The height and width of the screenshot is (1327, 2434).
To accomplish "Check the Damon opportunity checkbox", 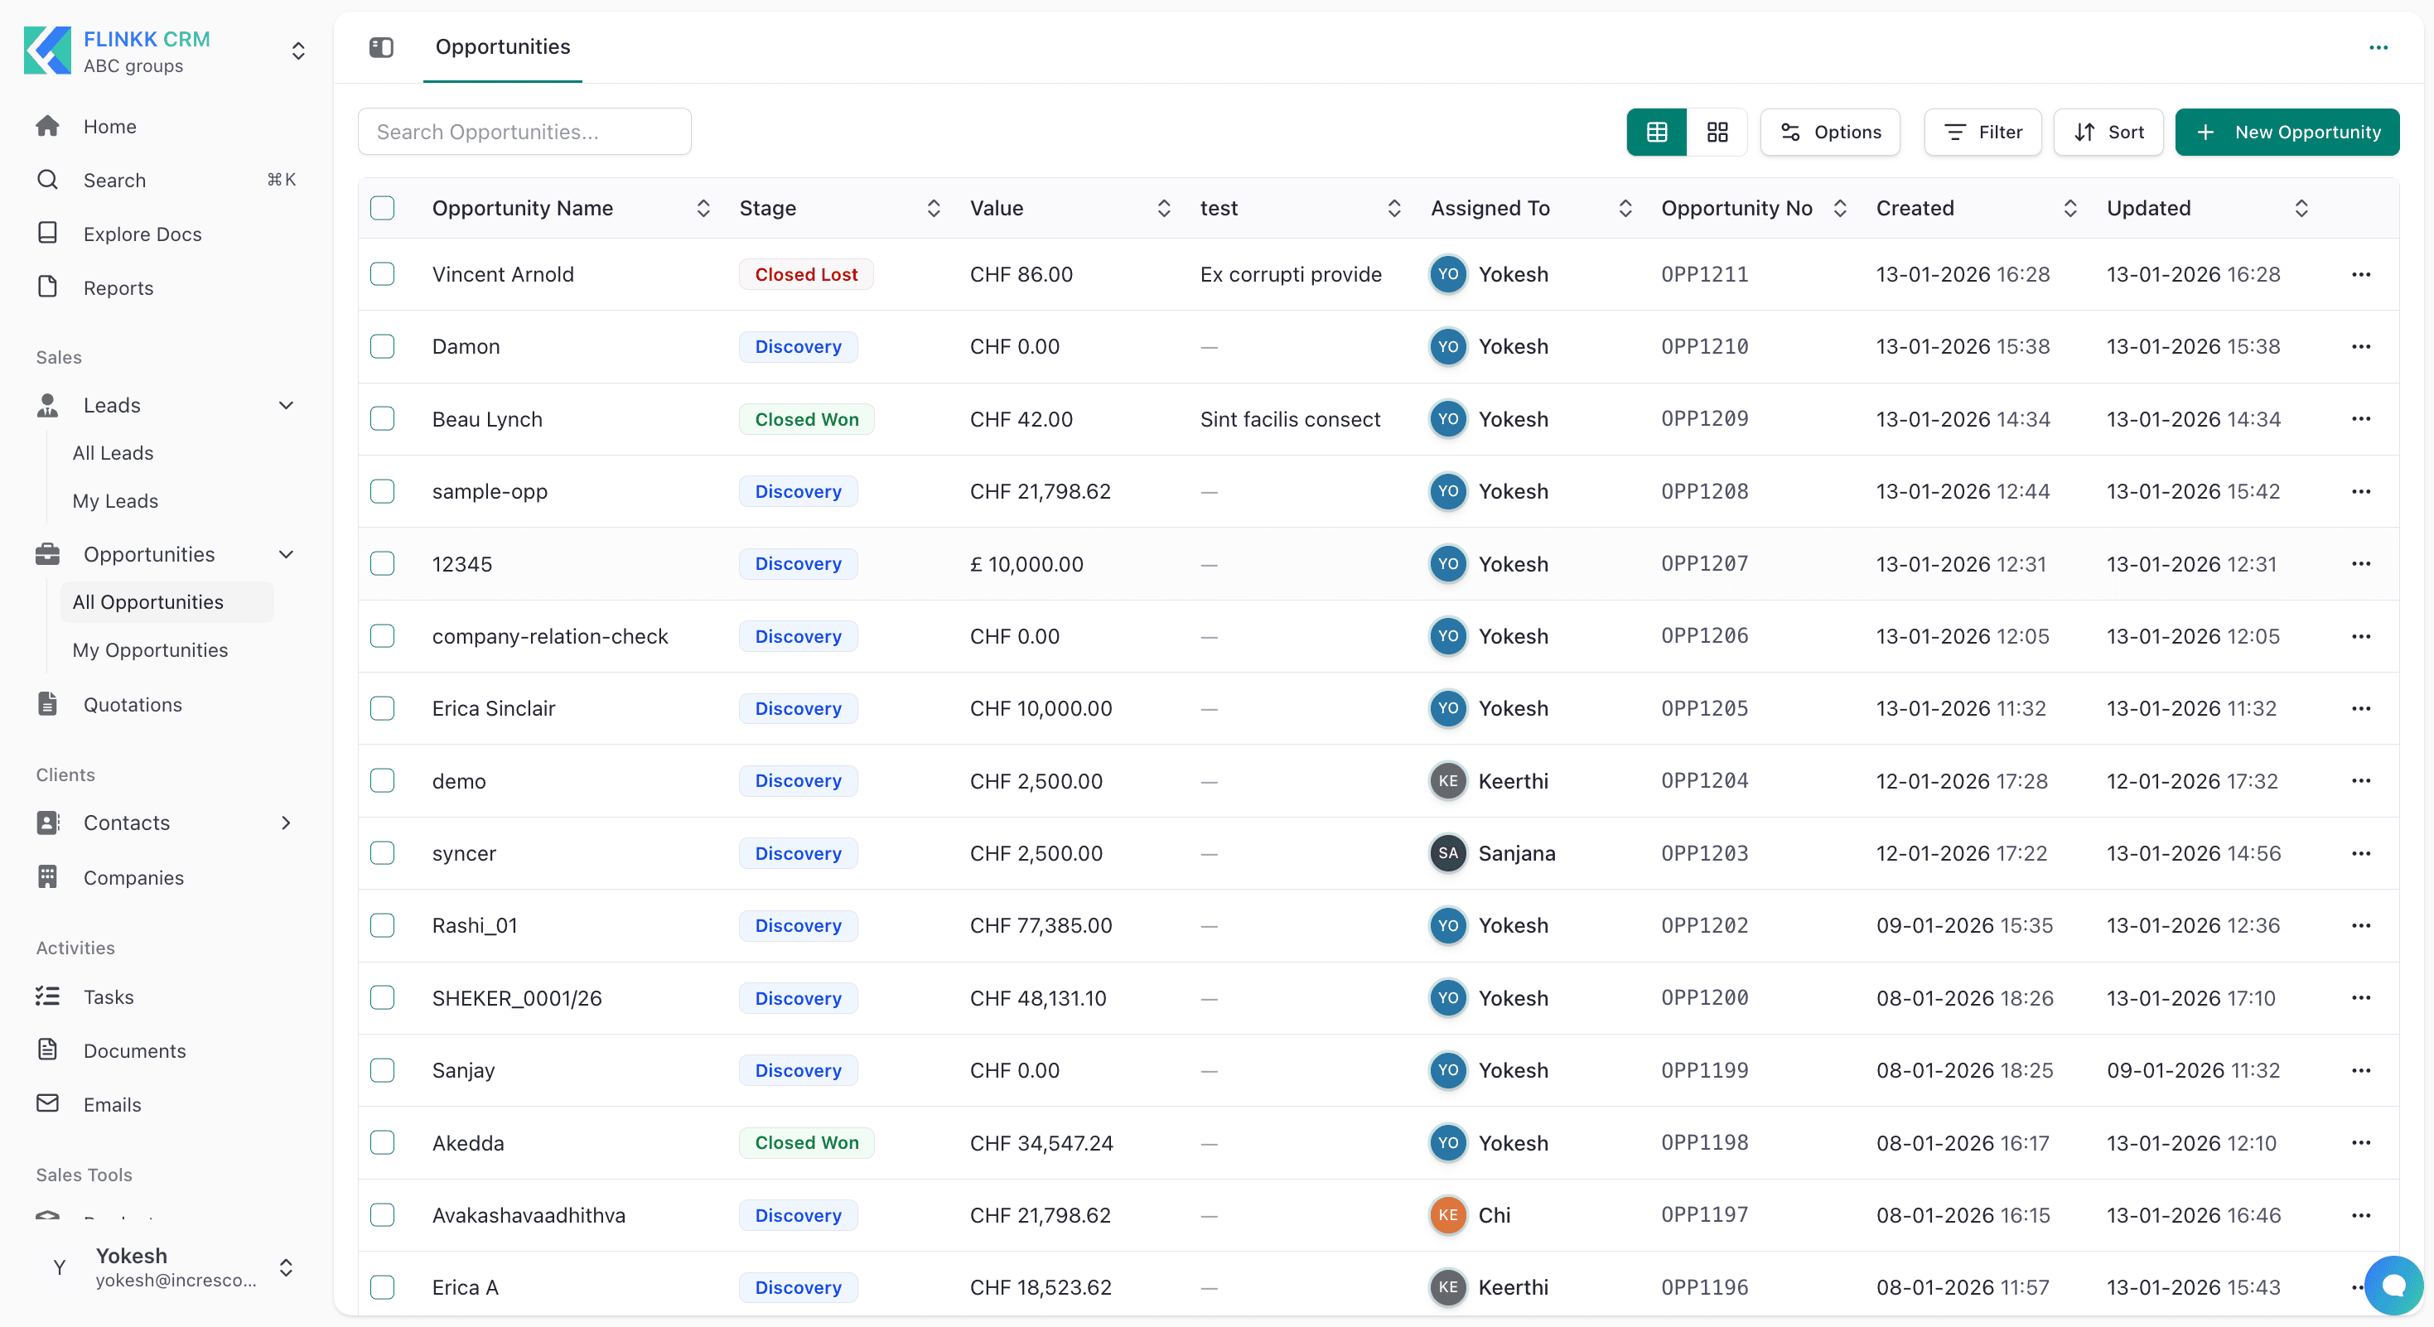I will [x=383, y=346].
